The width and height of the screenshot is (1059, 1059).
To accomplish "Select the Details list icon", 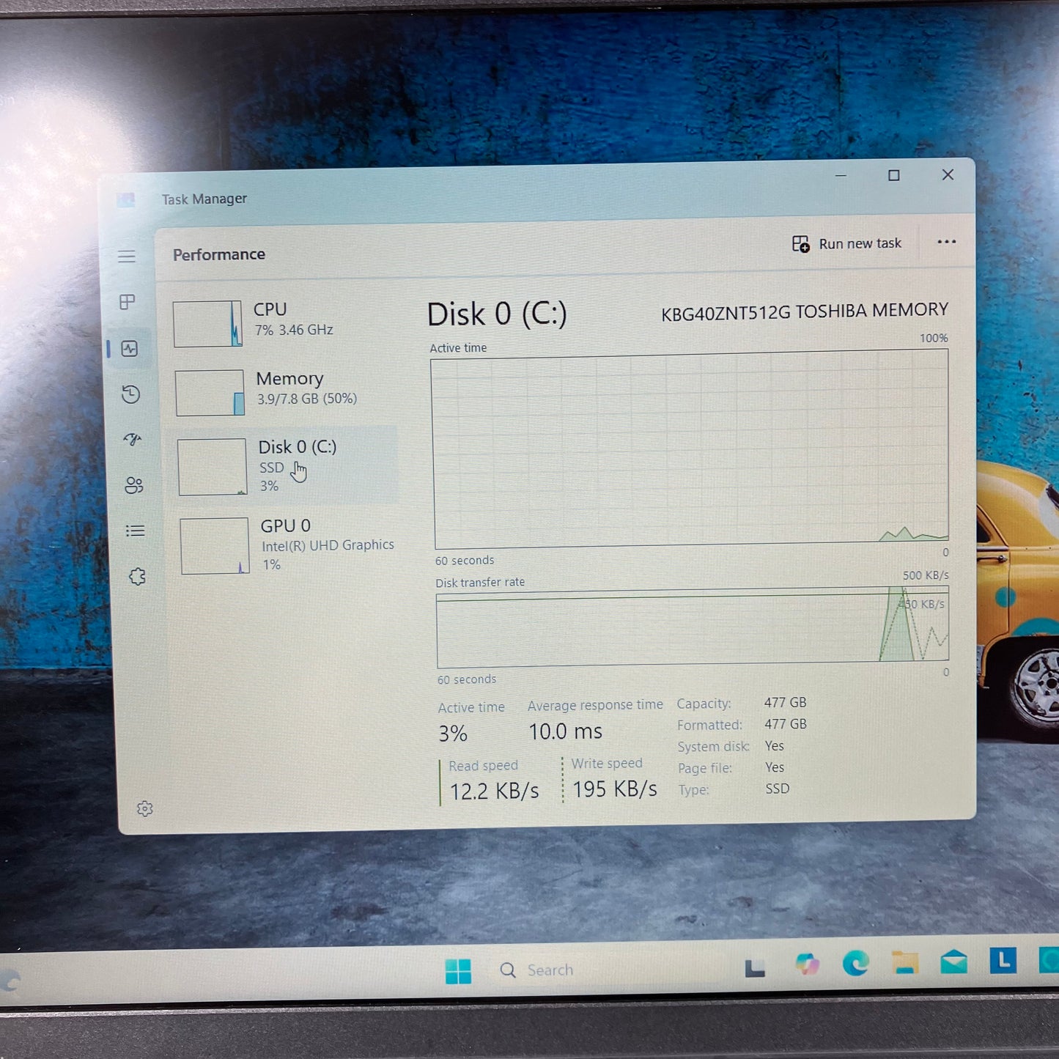I will click(x=135, y=531).
